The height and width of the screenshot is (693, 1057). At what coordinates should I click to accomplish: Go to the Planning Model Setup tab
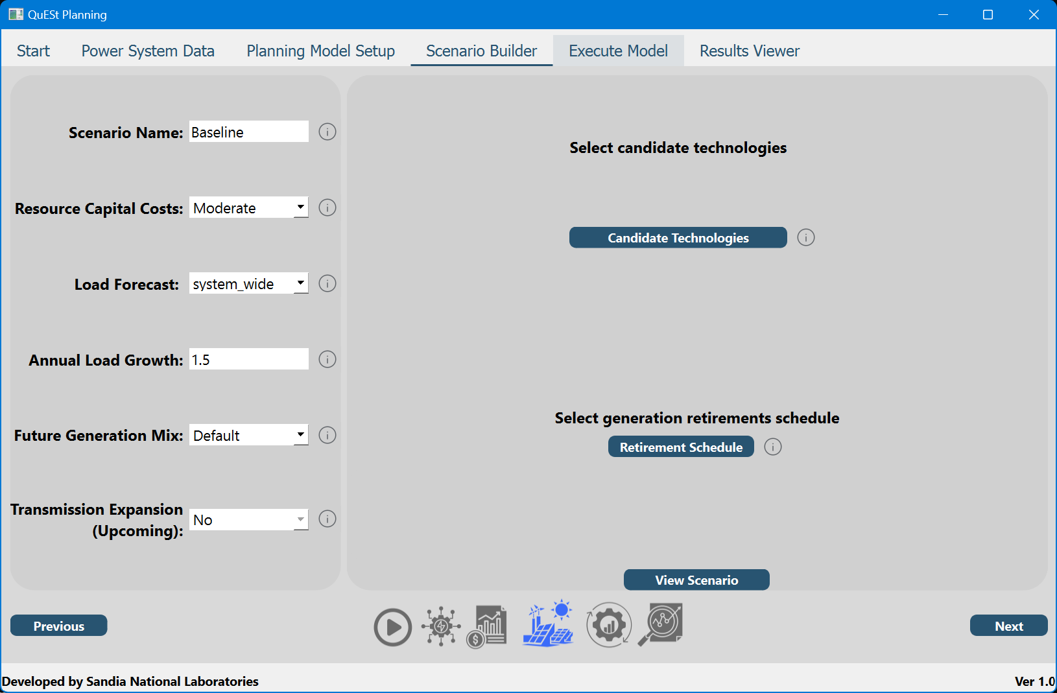click(320, 51)
